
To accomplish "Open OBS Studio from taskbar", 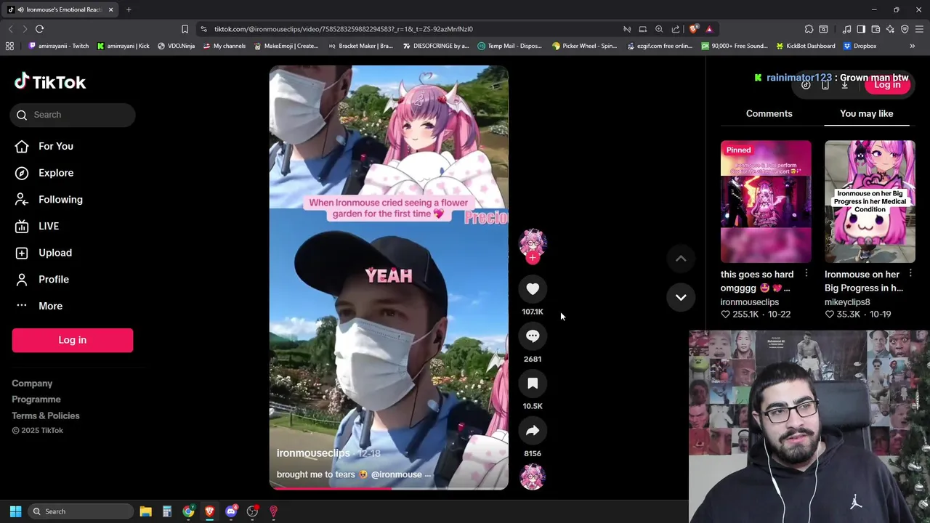I will click(252, 511).
